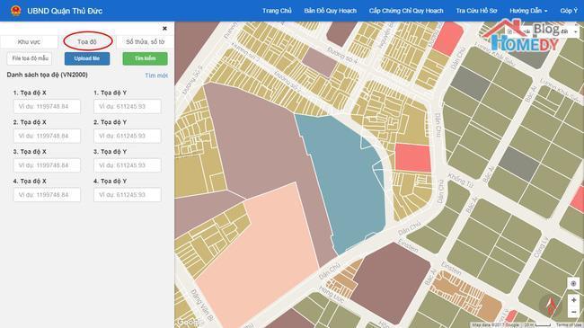The image size is (584, 328).
Task: Focus the 1. Tọa độ X input field
Action: tap(47, 106)
